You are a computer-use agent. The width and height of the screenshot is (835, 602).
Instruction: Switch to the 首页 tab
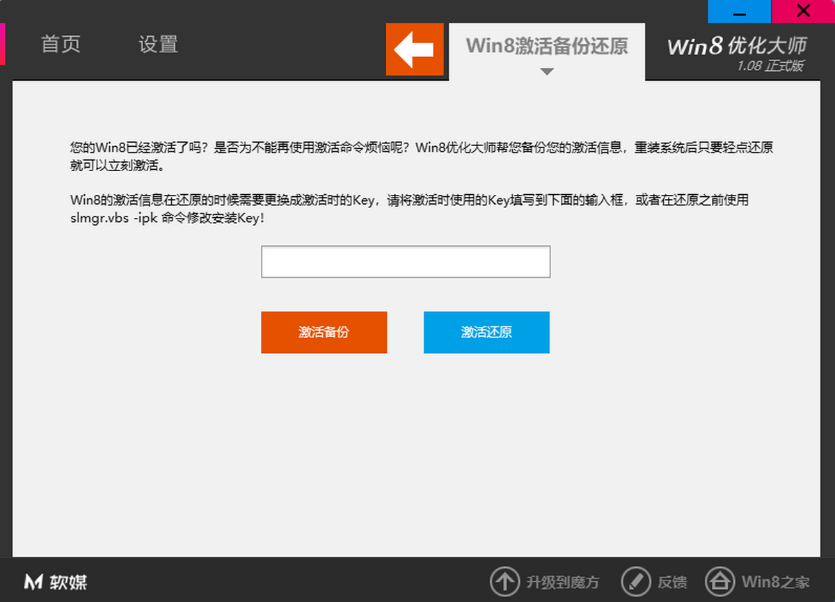[61, 44]
